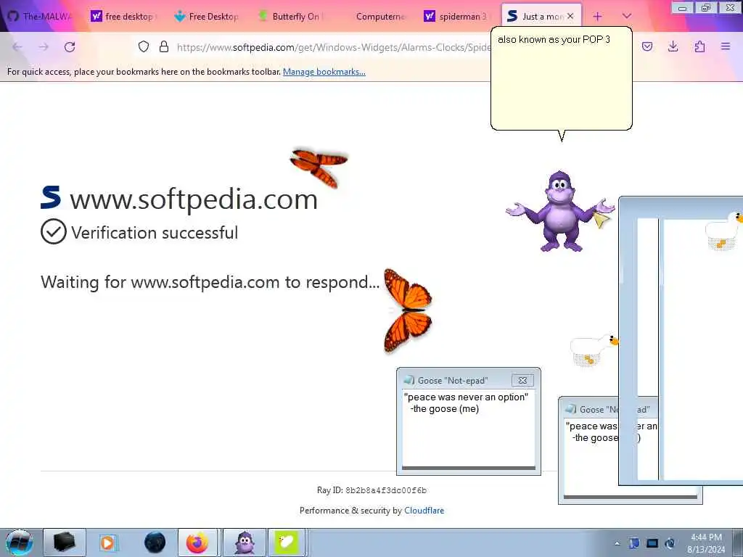743x557 pixels.
Task: Show hidden tray icons arrow
Action: pyautogui.click(x=617, y=543)
